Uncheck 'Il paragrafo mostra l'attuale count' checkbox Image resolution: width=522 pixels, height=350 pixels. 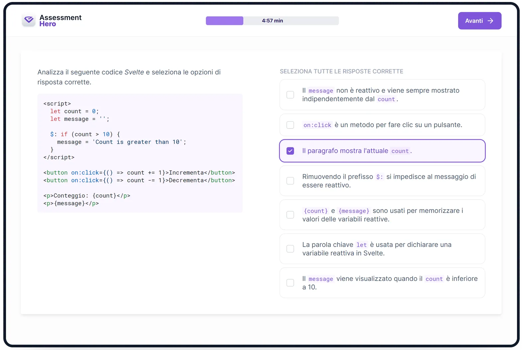click(290, 151)
